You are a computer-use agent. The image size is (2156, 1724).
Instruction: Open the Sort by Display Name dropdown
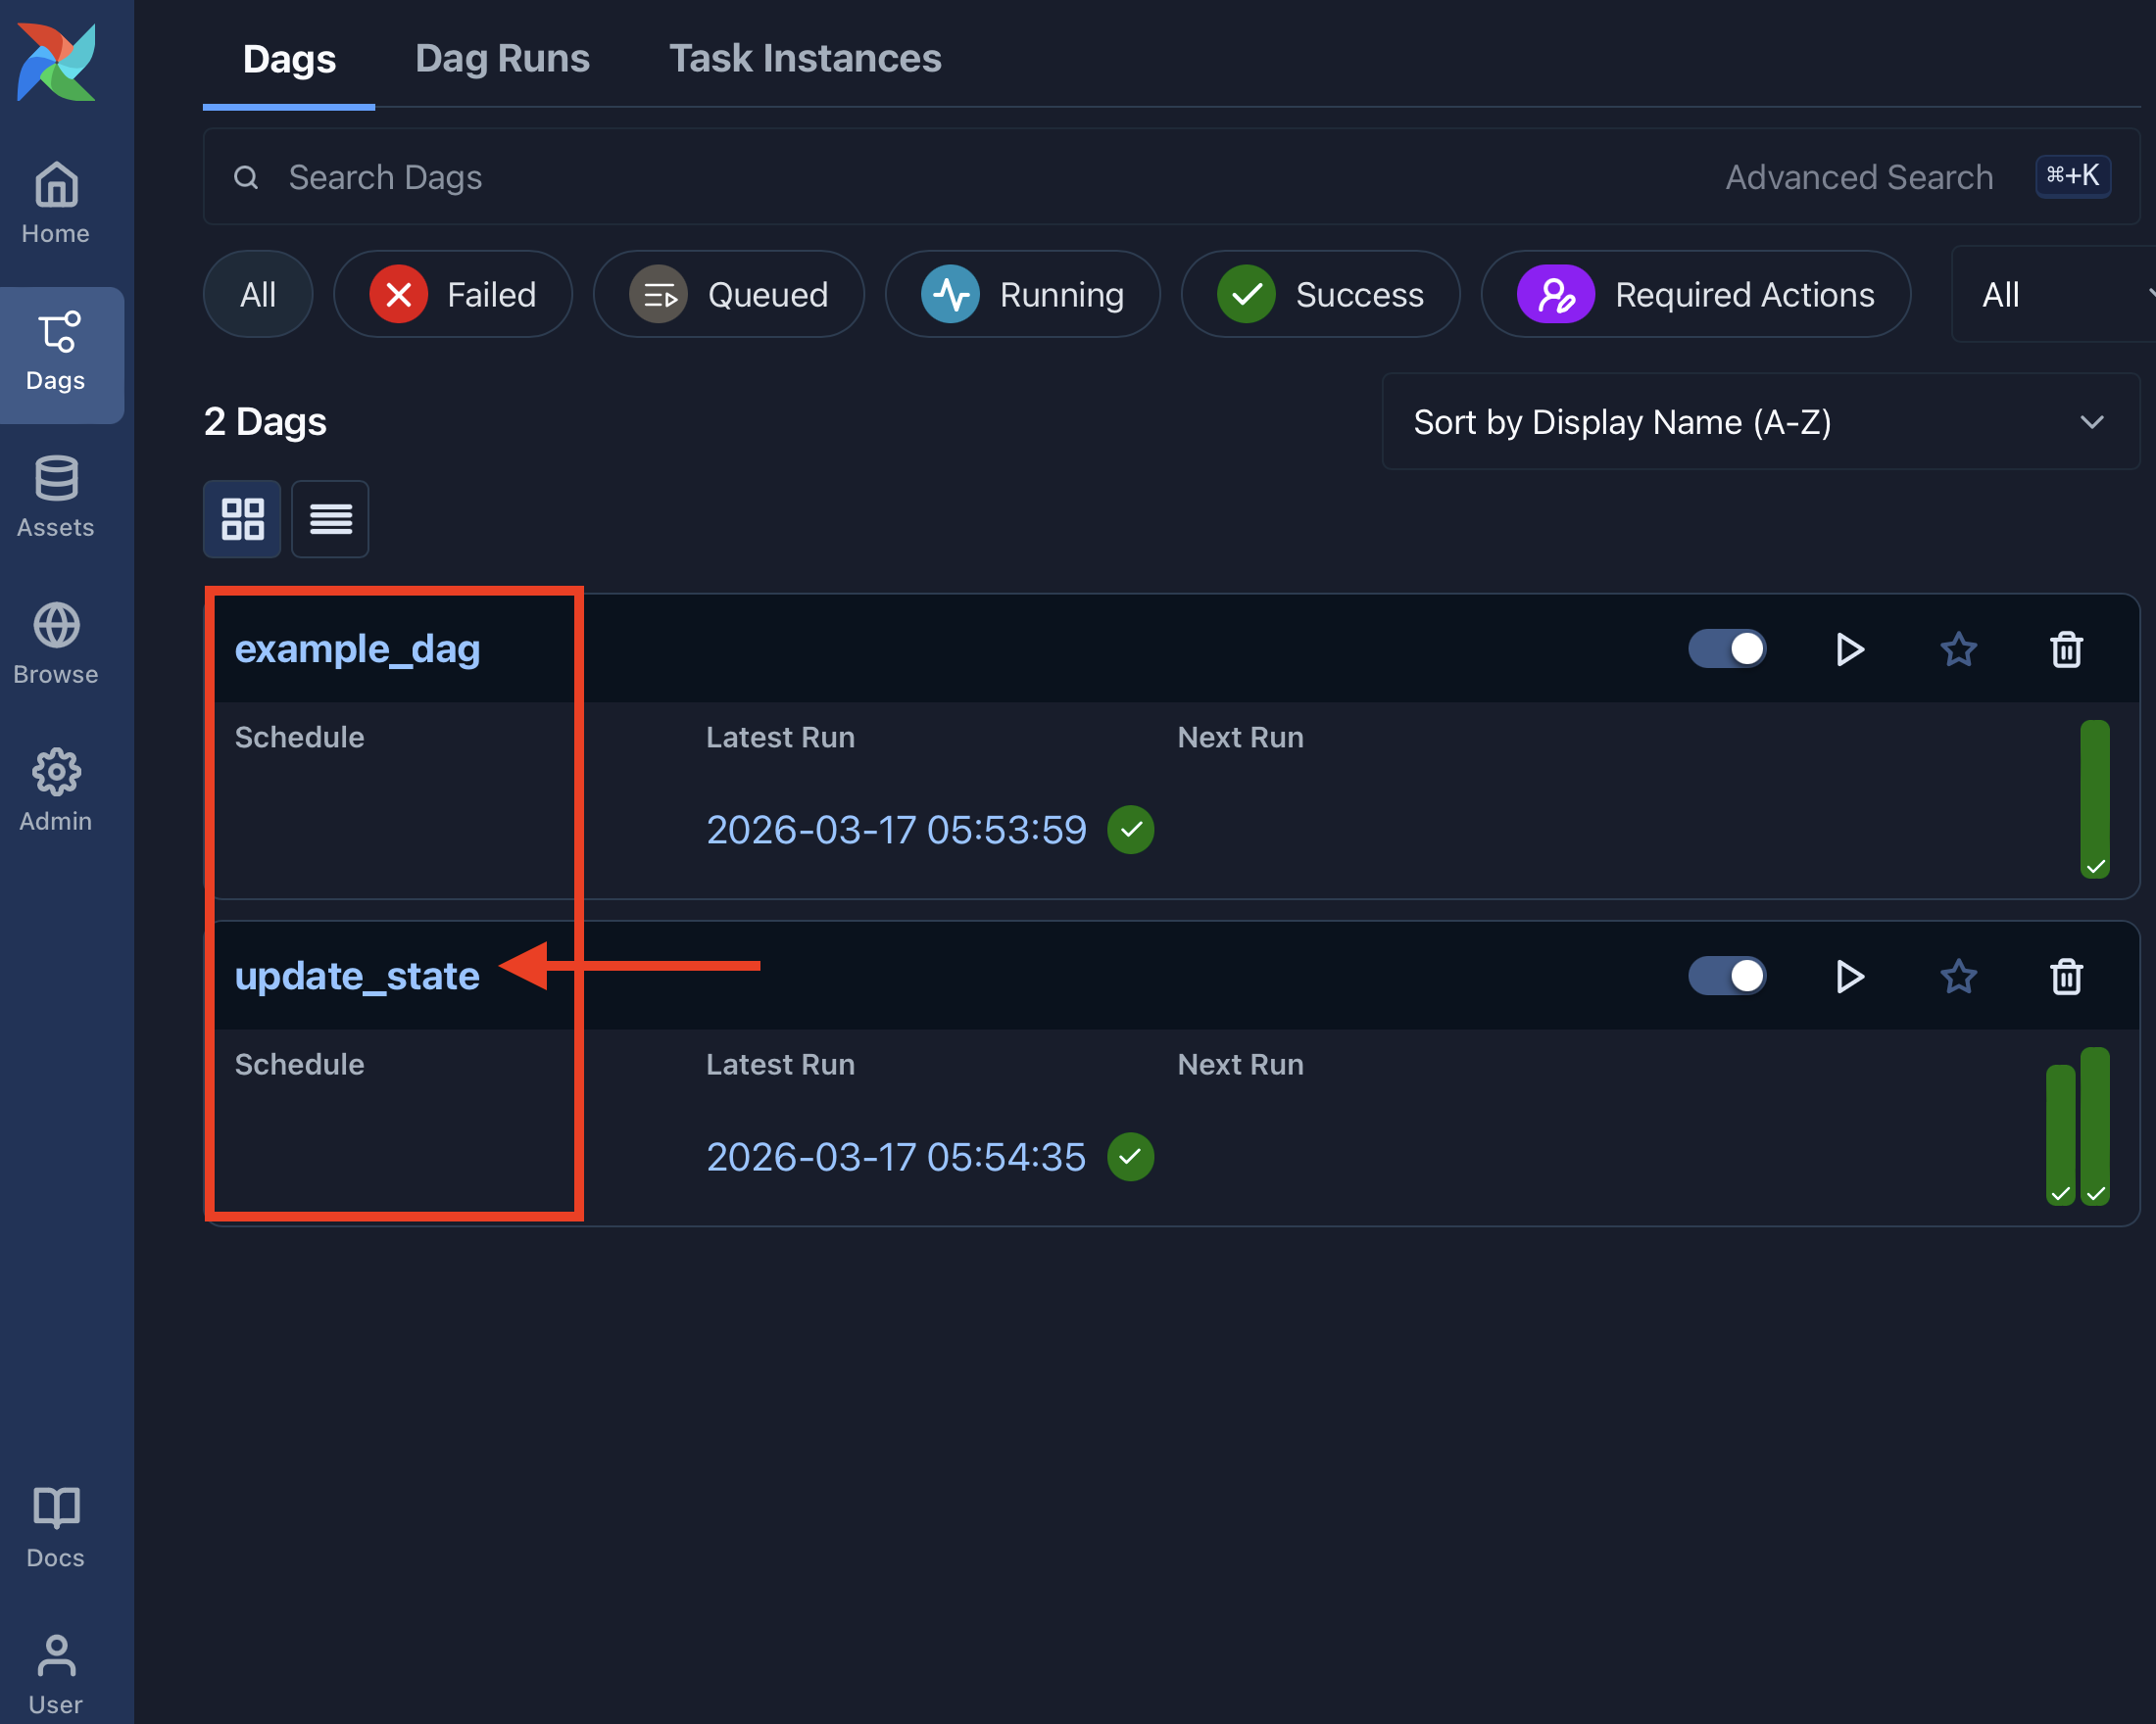point(1760,422)
